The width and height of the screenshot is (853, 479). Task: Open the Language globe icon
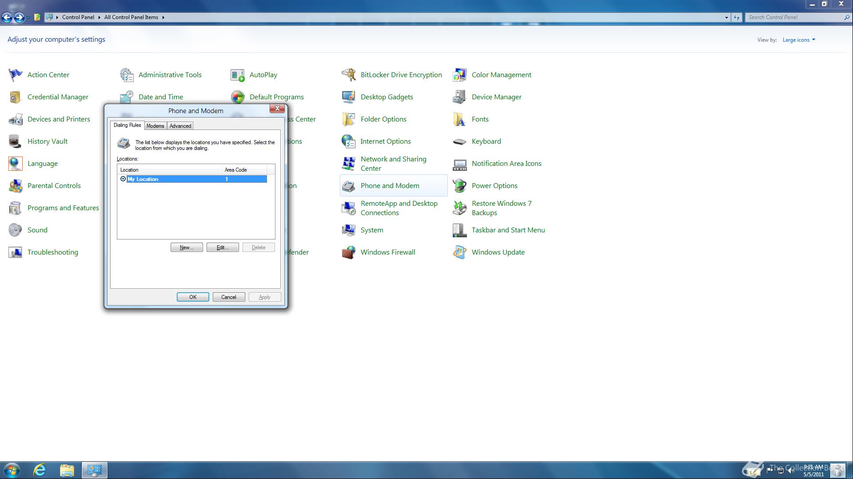point(16,164)
